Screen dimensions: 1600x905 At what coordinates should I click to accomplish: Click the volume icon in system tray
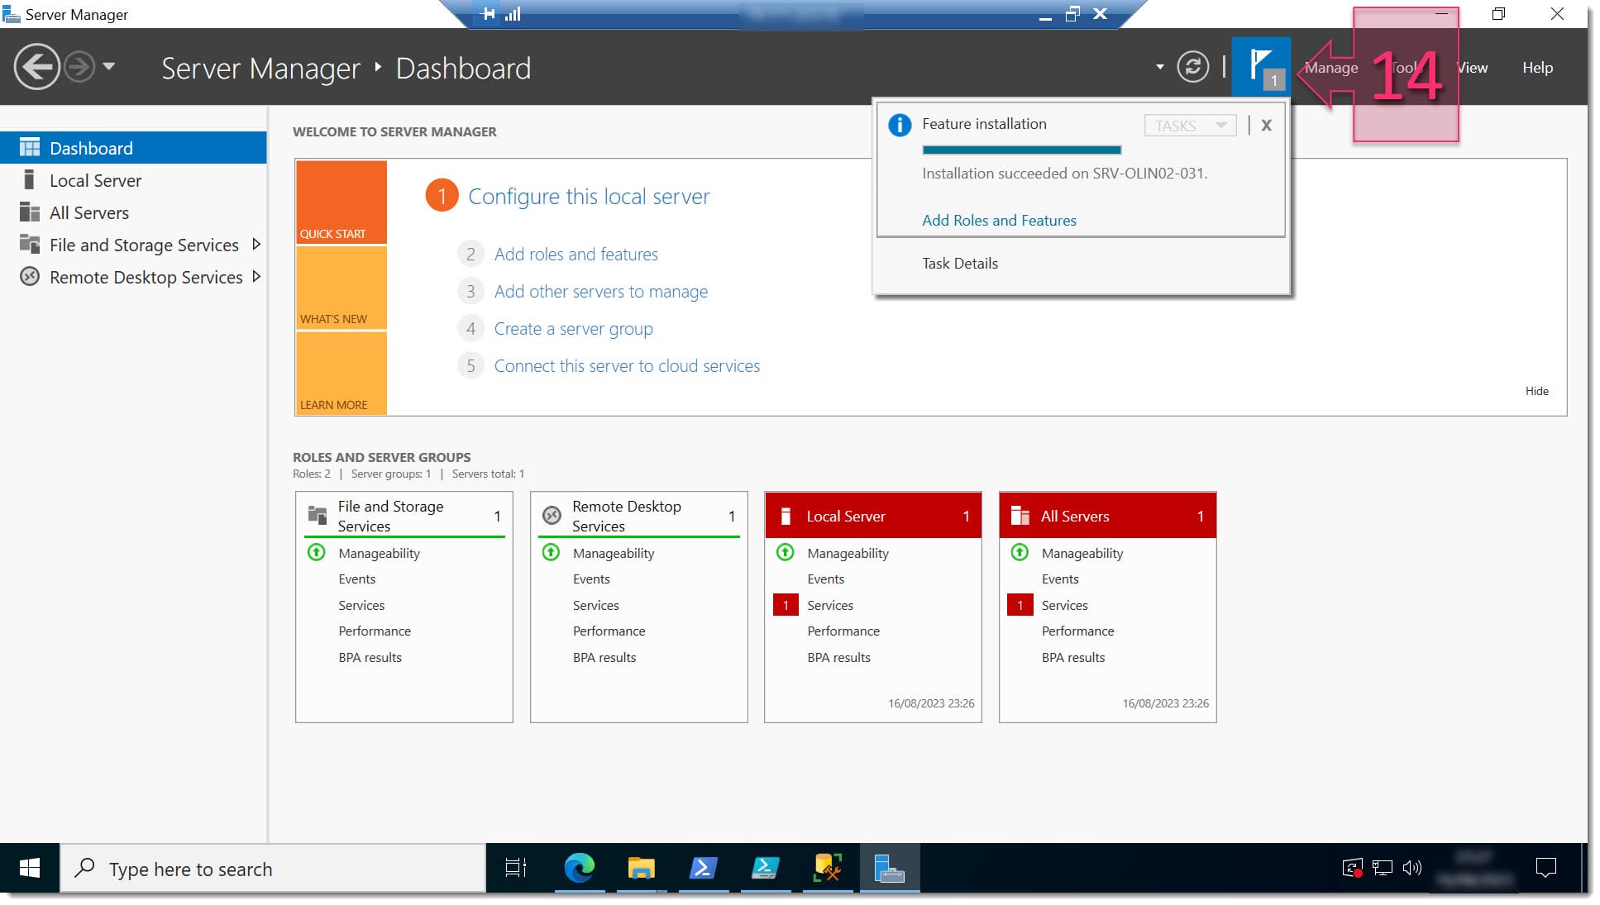tap(1412, 868)
